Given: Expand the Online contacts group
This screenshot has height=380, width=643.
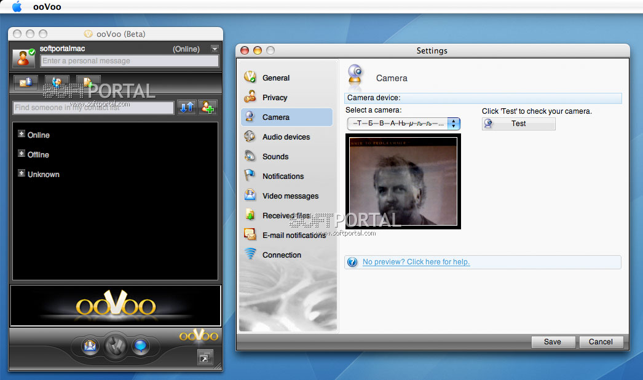Looking at the screenshot, I should click(22, 134).
